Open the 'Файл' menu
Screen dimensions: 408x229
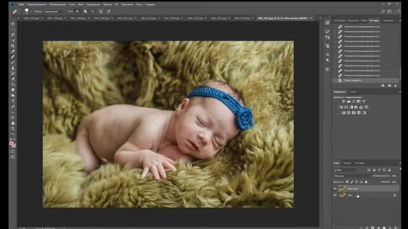click(x=21, y=4)
